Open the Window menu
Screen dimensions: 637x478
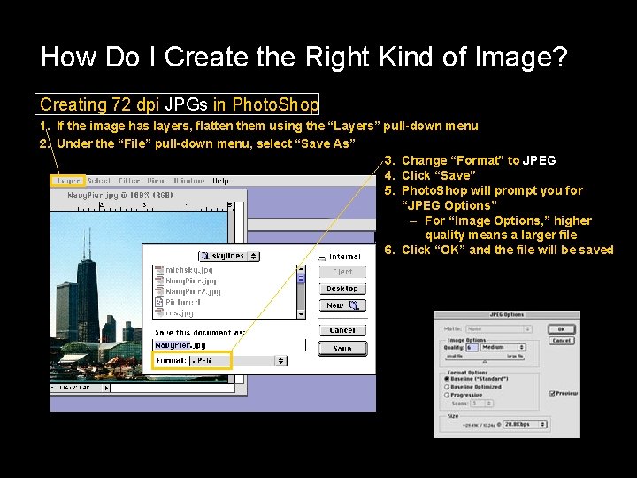(189, 181)
